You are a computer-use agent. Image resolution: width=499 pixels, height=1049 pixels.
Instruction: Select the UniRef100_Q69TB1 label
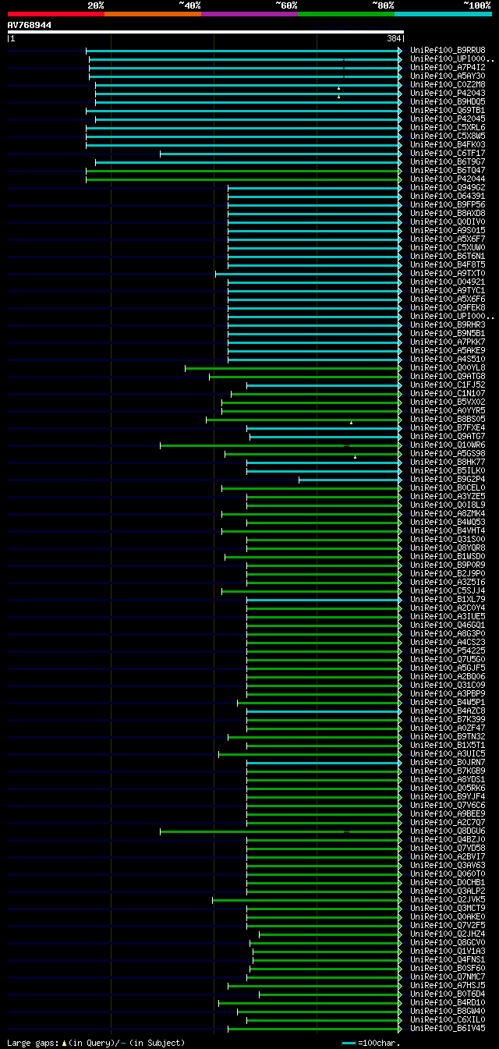(x=448, y=111)
